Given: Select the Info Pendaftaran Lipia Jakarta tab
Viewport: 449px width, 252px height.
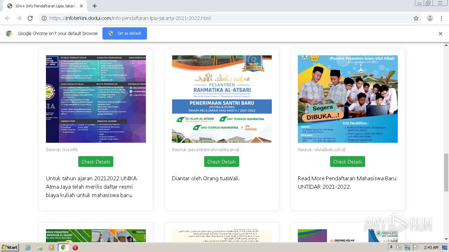Looking at the screenshot, I should 45,6.
